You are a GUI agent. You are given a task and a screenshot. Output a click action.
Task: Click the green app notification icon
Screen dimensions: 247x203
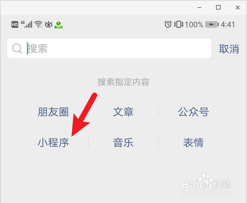click(x=58, y=25)
